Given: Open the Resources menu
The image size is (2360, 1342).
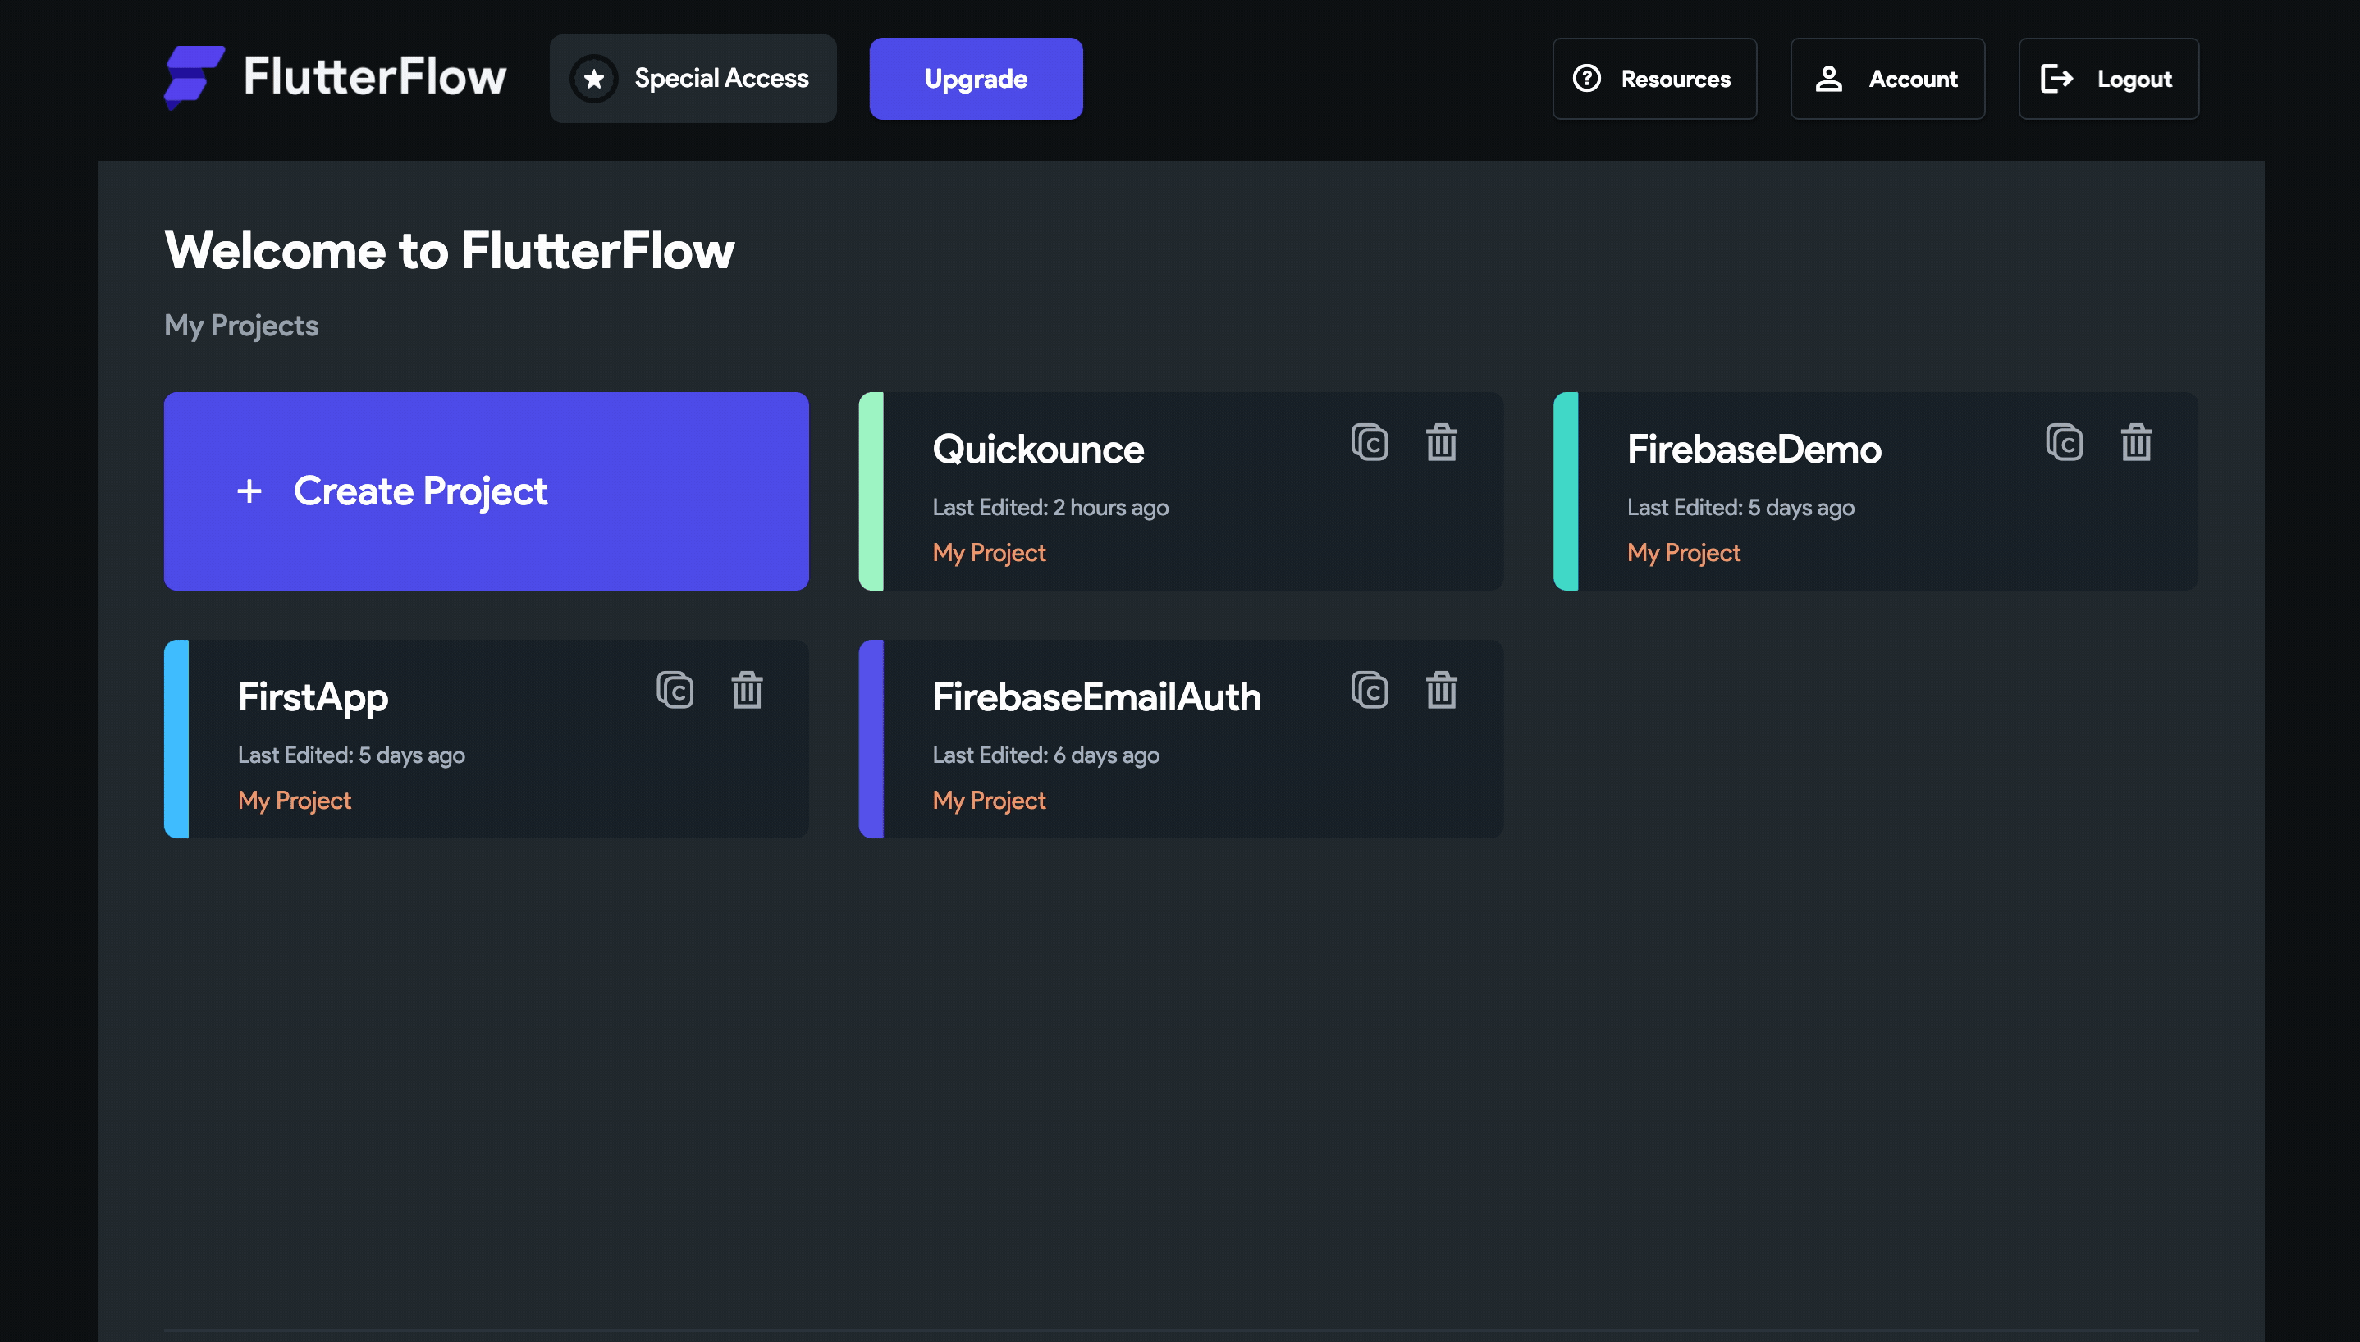Looking at the screenshot, I should tap(1655, 79).
